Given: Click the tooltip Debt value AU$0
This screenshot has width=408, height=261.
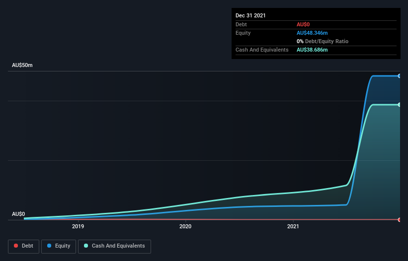Looking at the screenshot, I should [x=303, y=24].
